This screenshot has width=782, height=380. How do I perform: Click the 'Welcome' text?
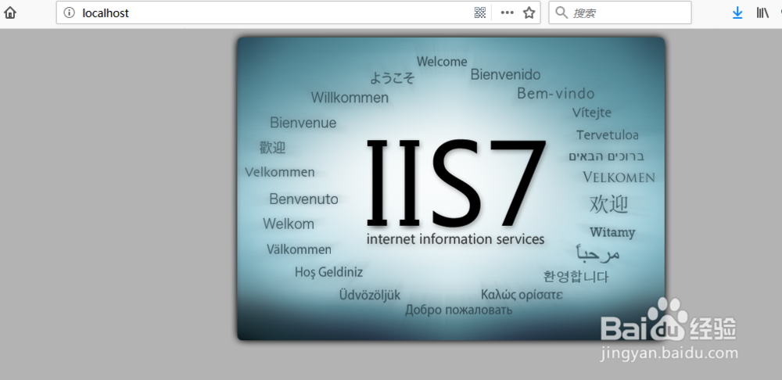pyautogui.click(x=442, y=62)
